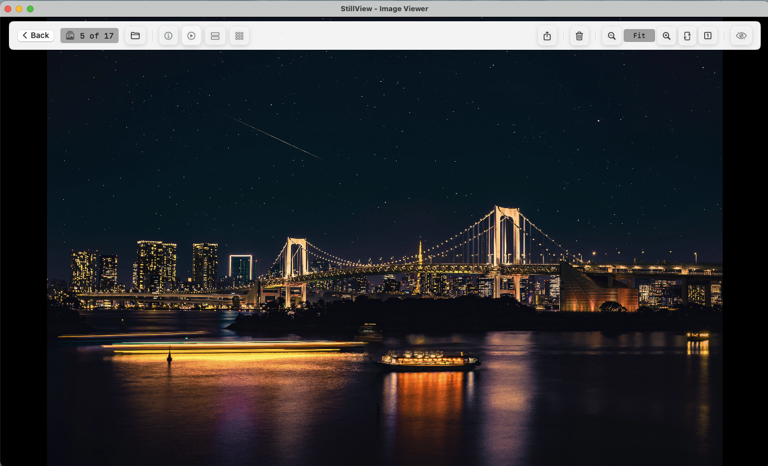Show image info panel
Screen dimensions: 768x466
[168, 36]
